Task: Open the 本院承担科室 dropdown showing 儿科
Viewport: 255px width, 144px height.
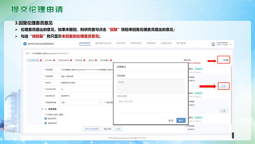Action: click(81, 102)
